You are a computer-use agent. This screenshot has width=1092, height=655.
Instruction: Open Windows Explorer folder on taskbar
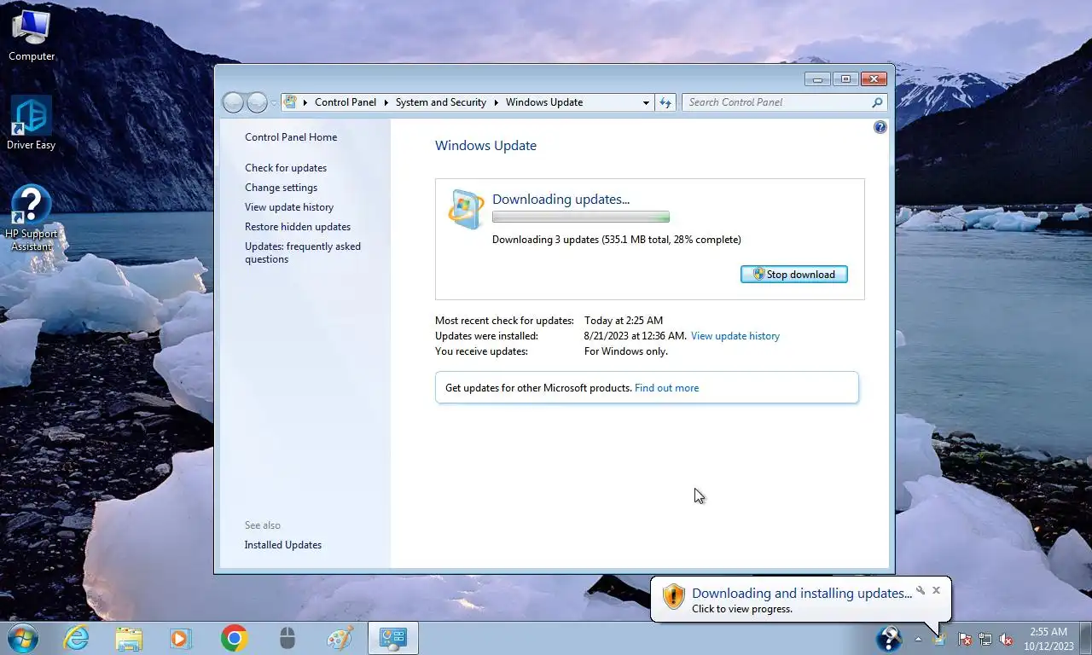tap(129, 638)
